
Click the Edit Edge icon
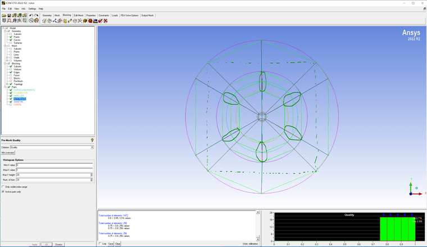(80, 21)
